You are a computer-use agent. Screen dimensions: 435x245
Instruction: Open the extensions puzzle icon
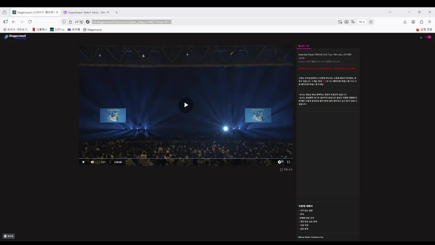click(421, 22)
